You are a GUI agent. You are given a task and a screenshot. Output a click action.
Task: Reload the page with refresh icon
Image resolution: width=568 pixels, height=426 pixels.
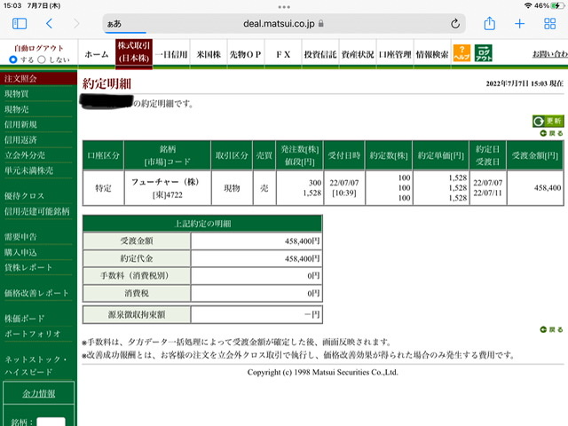pos(455,24)
